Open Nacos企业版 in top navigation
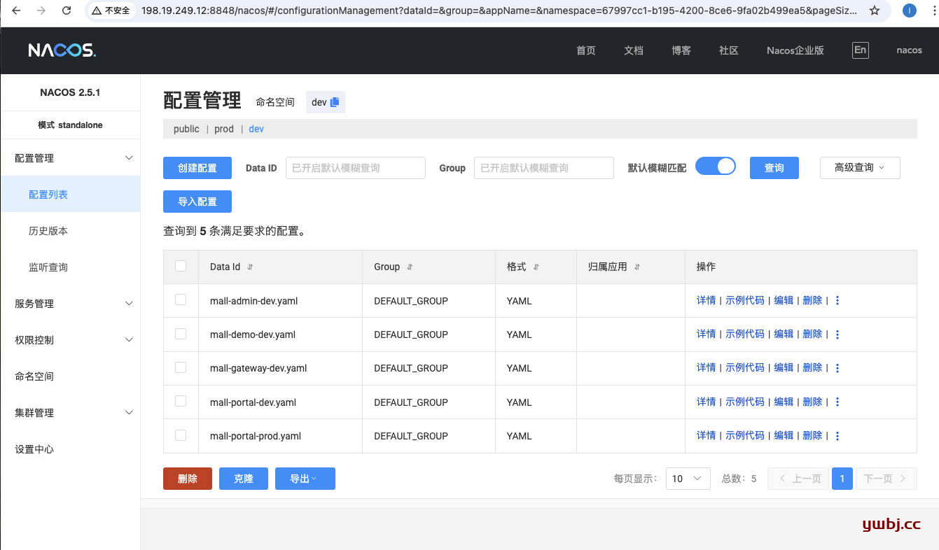 tap(795, 50)
